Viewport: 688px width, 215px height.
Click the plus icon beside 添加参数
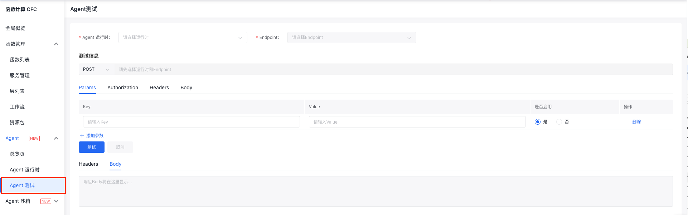(x=82, y=136)
